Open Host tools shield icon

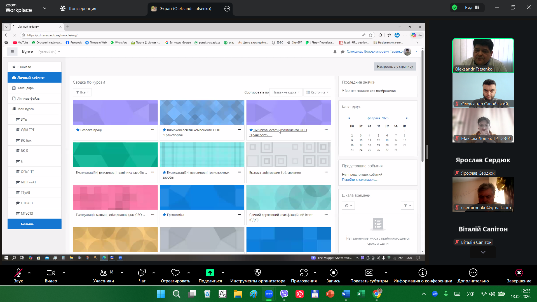click(x=257, y=273)
